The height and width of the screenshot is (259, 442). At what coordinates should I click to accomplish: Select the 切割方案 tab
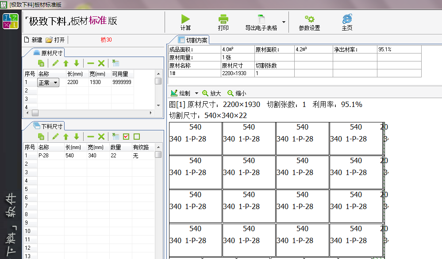coord(193,40)
